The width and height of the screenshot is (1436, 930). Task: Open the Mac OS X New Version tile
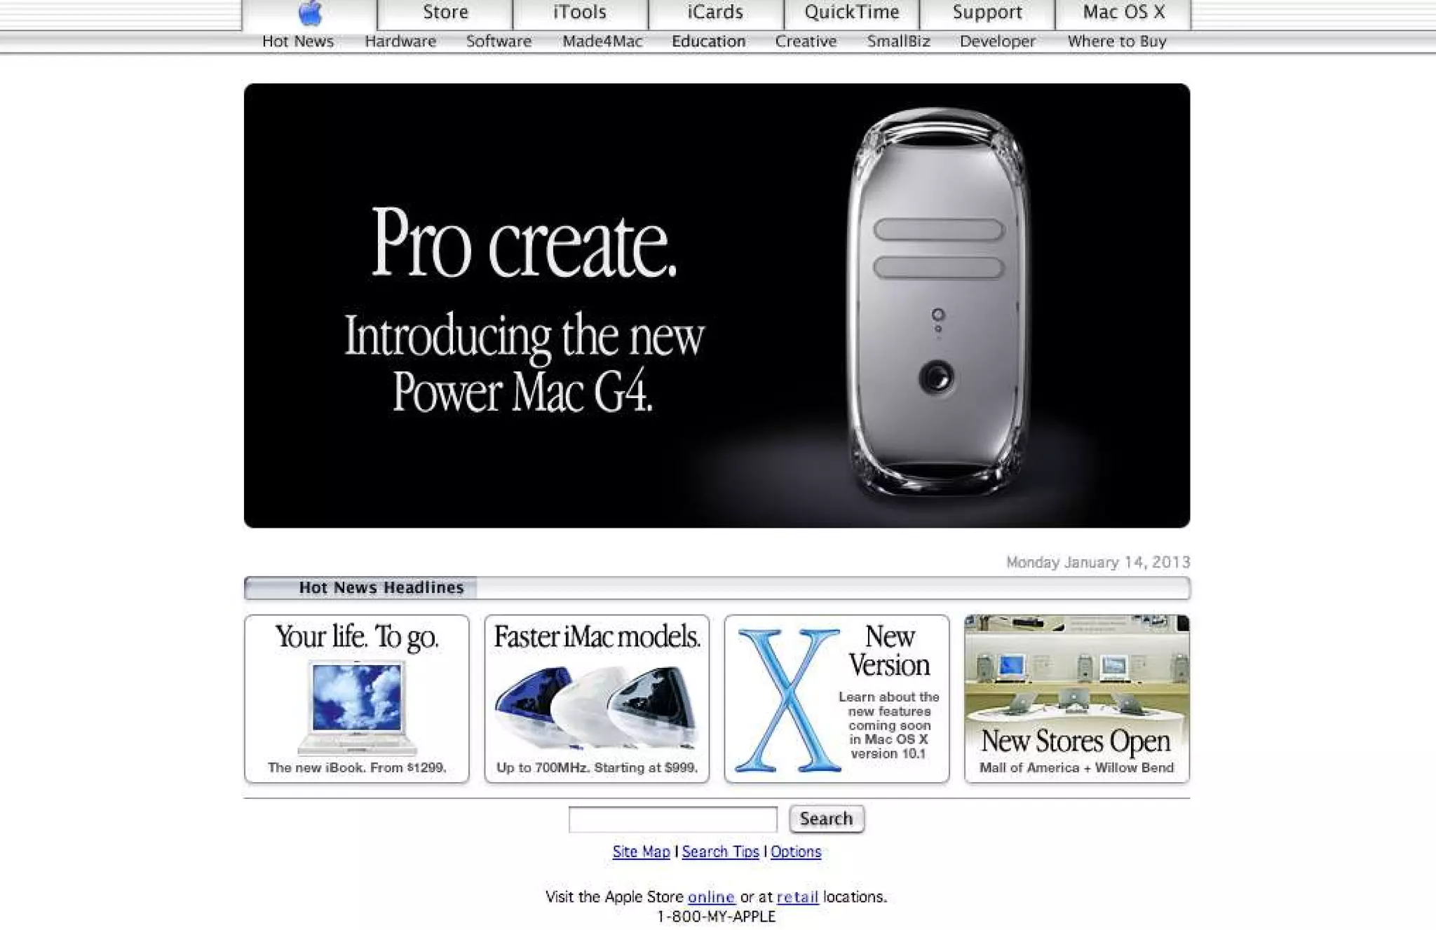836,699
